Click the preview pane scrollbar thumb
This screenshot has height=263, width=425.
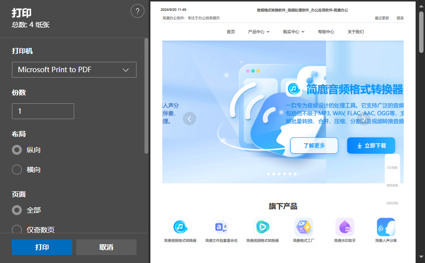coord(421,32)
